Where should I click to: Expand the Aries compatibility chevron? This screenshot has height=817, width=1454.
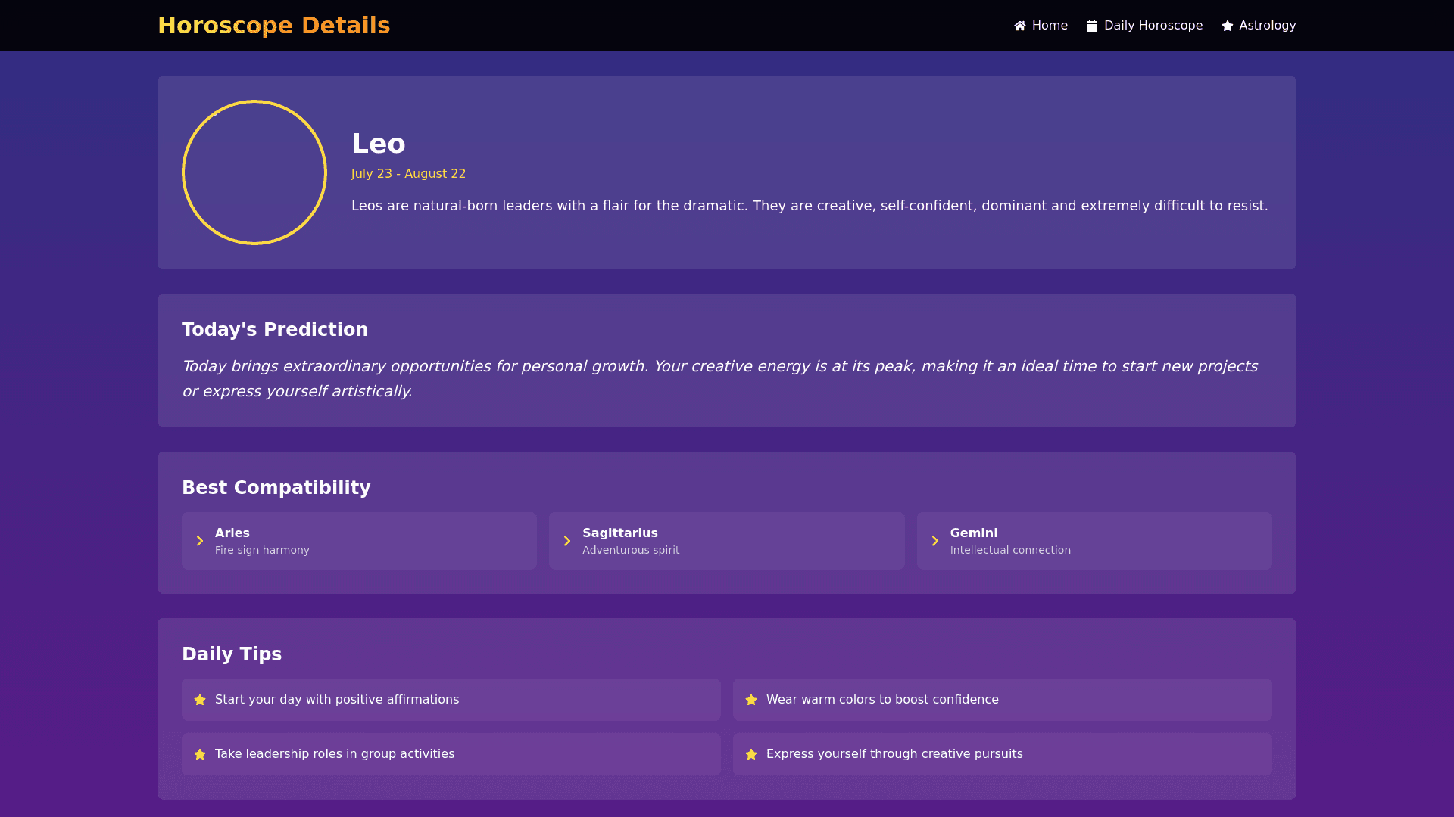point(200,541)
